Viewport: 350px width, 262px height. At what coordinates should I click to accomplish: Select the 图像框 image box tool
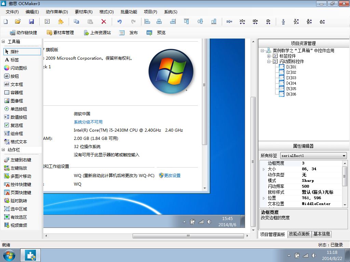[x=14, y=101]
